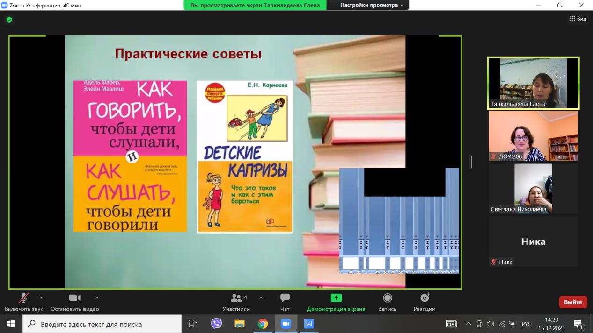Open Windows Task View
The width and height of the screenshot is (593, 333).
[192, 324]
